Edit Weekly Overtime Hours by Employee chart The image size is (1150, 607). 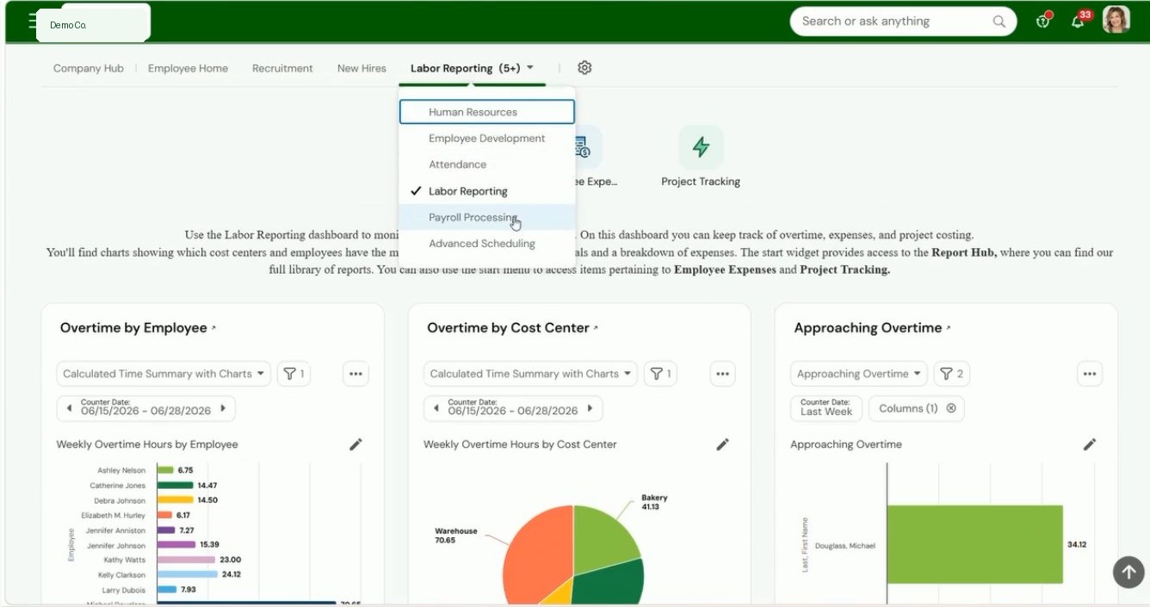point(356,444)
